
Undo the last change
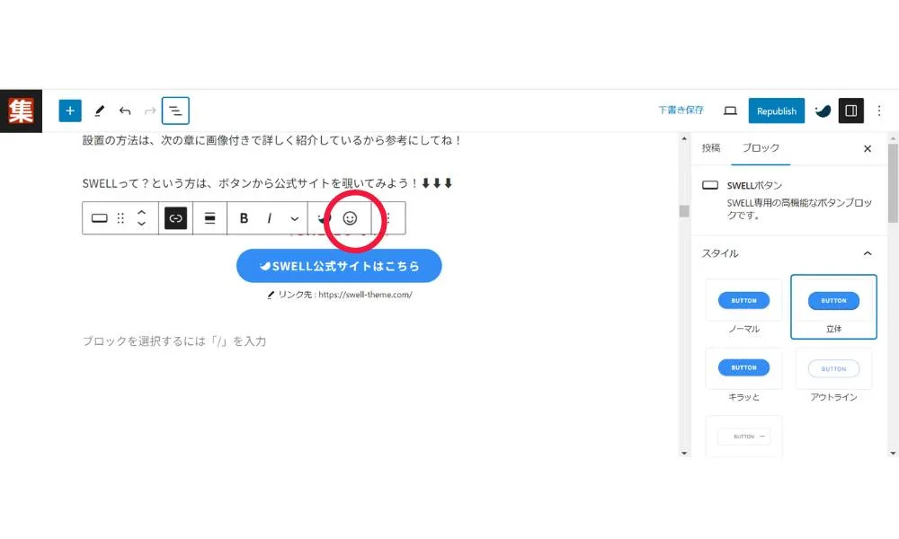[125, 110]
